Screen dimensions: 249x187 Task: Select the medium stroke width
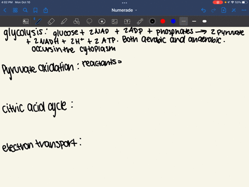pyautogui.click(x=194, y=21)
